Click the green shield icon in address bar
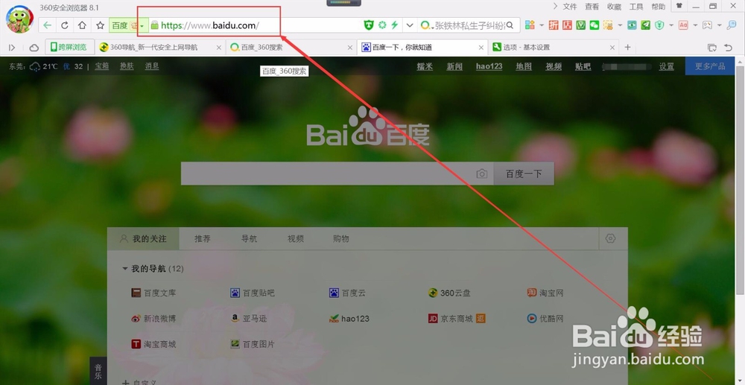745x385 pixels. pos(369,25)
